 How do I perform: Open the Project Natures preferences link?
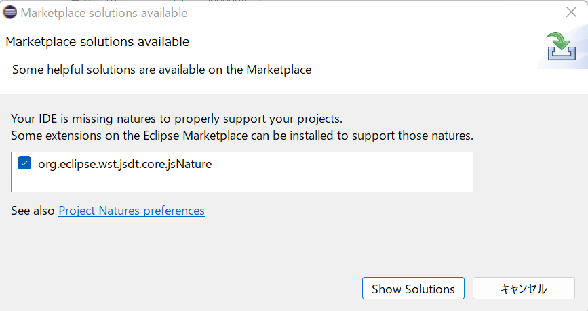point(132,211)
